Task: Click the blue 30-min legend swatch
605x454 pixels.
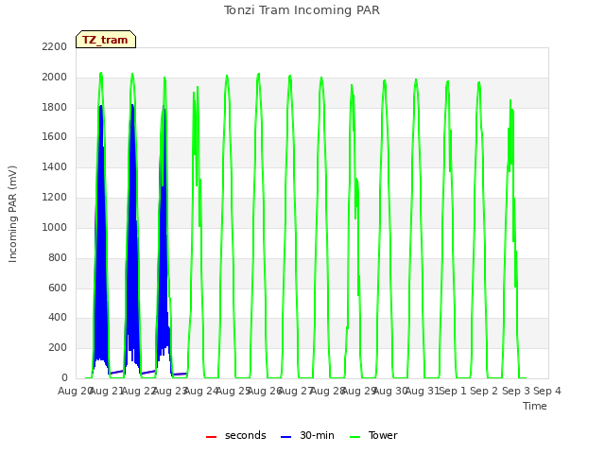Action: tap(285, 437)
